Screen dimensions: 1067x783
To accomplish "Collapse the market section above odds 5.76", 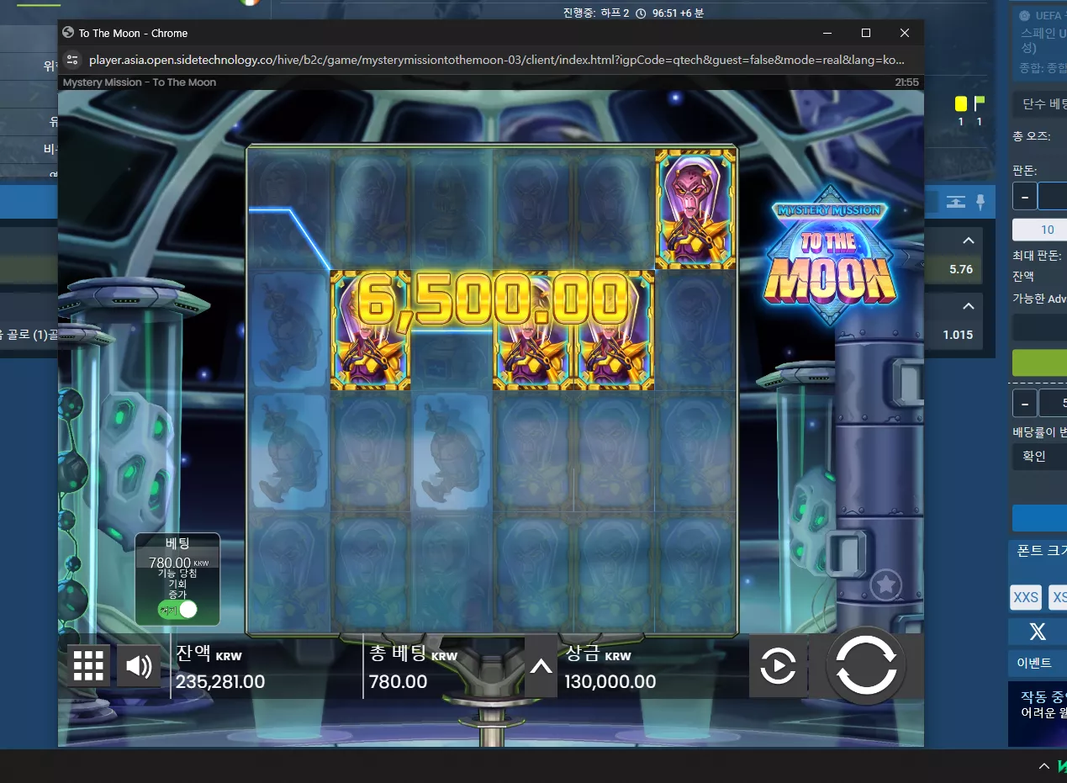I will 969,241.
